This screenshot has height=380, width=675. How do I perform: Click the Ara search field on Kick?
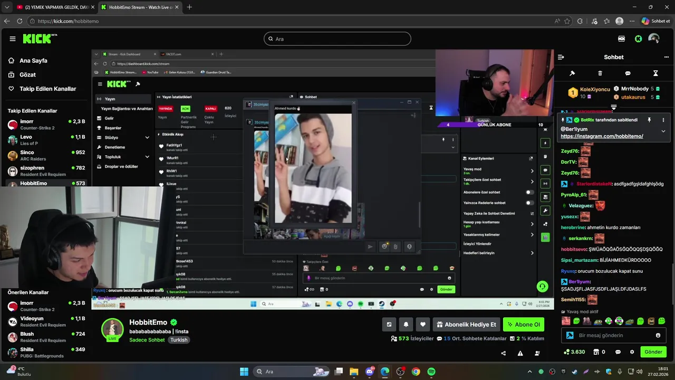(337, 39)
